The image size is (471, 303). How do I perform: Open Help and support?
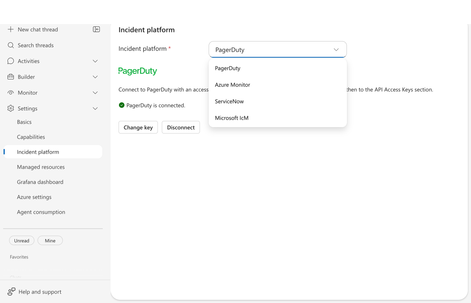coord(40,292)
